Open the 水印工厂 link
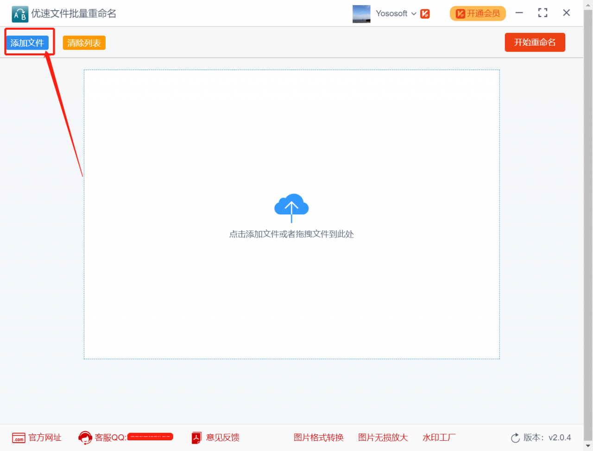 tap(437, 438)
